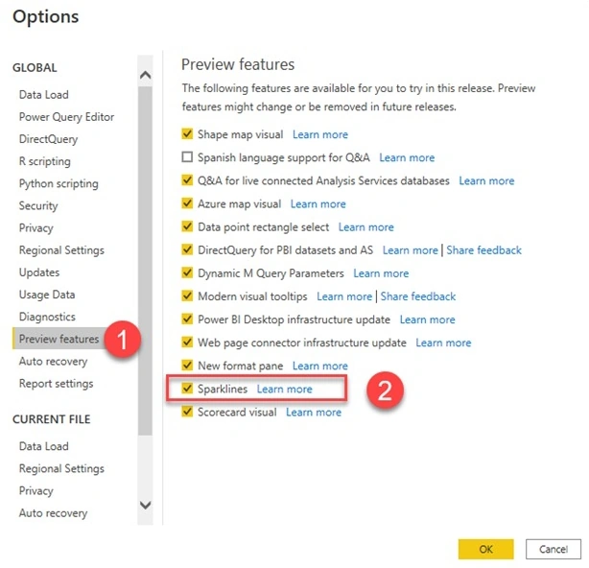Toggle the New format pane checkbox
Image resolution: width=589 pixels, height=568 pixels.
click(187, 366)
